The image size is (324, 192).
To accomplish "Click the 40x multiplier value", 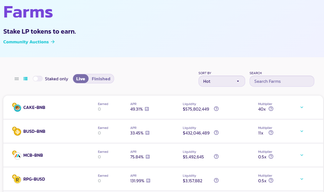I will click(x=262, y=109).
